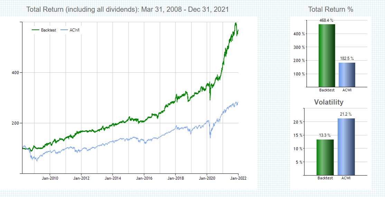Click the Jan-2022 x-axis label
385x197 pixels.
point(238,178)
